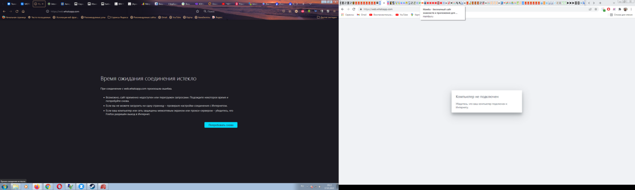This screenshot has width=635, height=190.
Task: Click the Chrome profile avatar icon
Action: point(625,9)
